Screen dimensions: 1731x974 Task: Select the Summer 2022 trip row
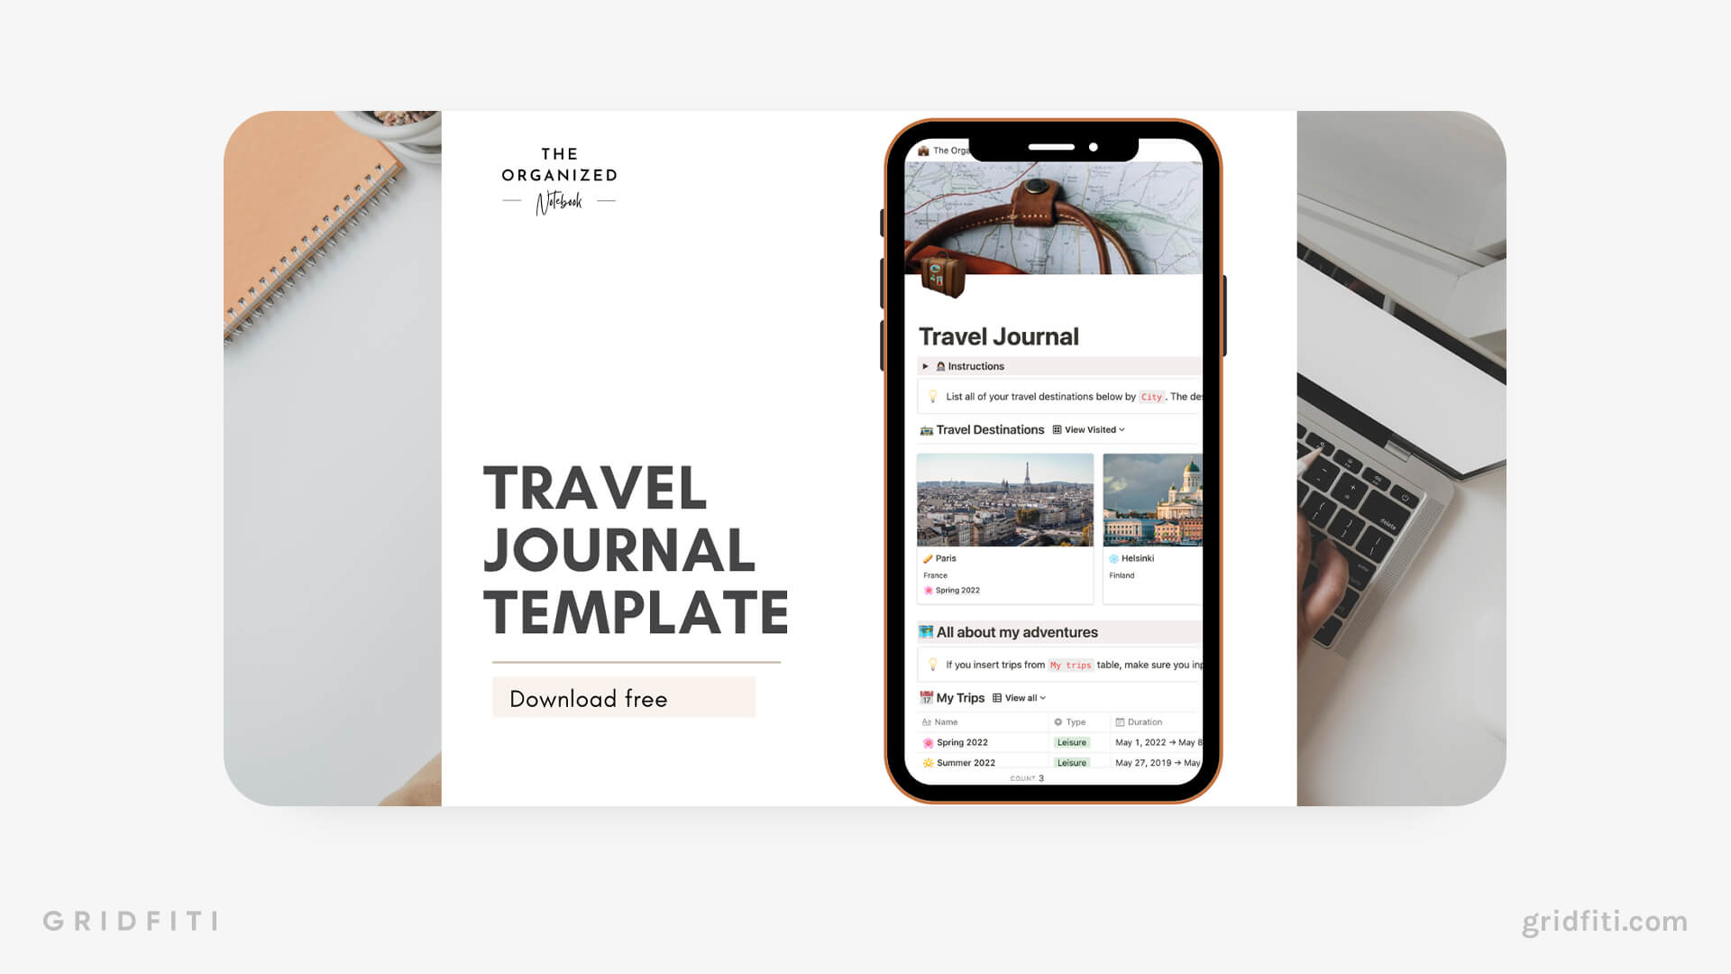click(x=966, y=761)
